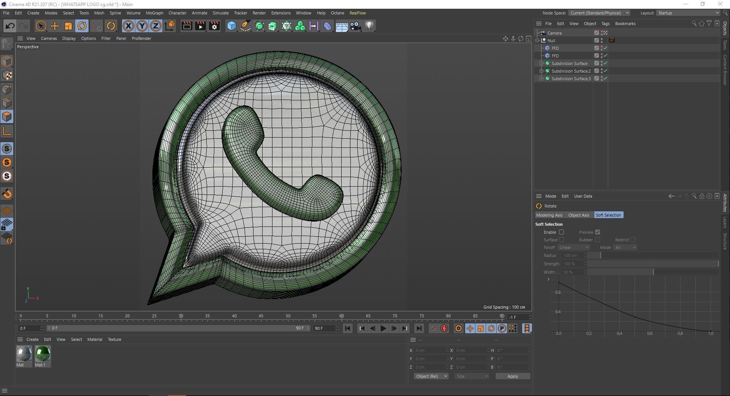
Task: Select the Move tool
Action: [55, 26]
